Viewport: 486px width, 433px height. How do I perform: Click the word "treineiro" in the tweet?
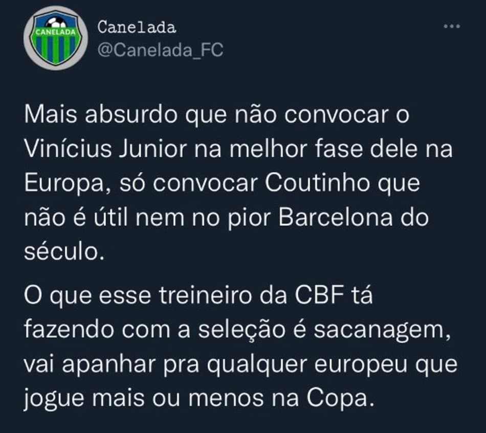[x=206, y=295]
